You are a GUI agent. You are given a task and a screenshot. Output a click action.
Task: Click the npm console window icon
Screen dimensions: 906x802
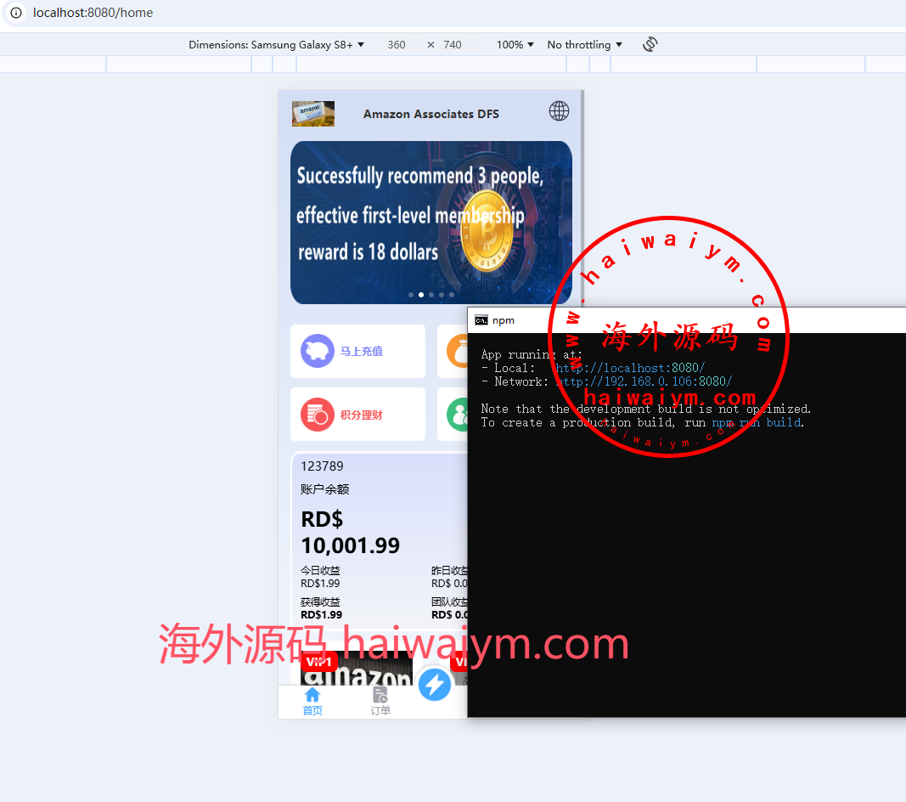coord(481,320)
